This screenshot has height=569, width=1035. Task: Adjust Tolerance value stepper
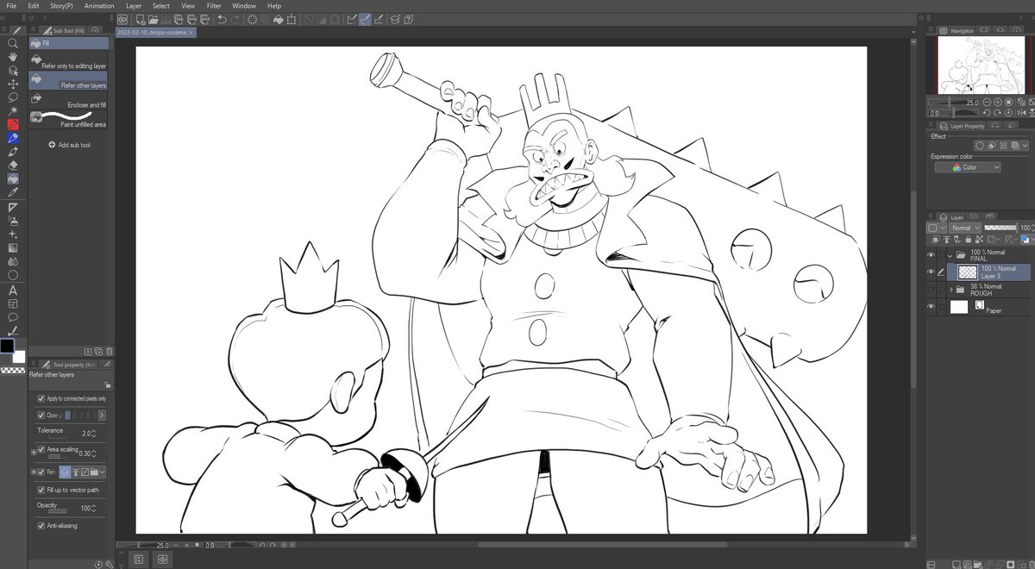click(94, 434)
